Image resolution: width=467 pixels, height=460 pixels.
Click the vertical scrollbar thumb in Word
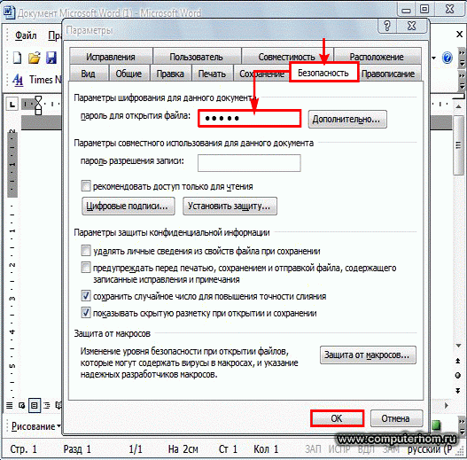(458, 145)
